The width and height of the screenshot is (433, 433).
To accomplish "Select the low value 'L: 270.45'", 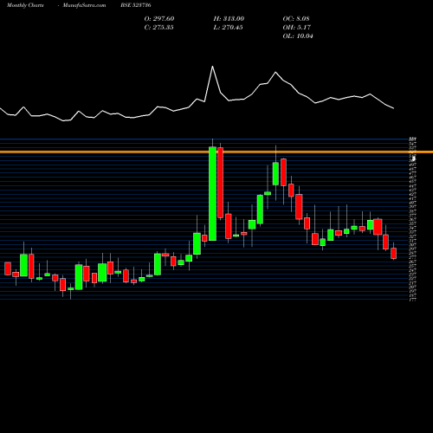I will pos(228,27).
